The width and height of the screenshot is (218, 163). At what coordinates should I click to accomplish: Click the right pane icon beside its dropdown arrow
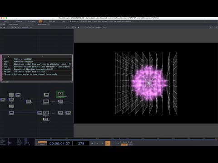pos(78,28)
